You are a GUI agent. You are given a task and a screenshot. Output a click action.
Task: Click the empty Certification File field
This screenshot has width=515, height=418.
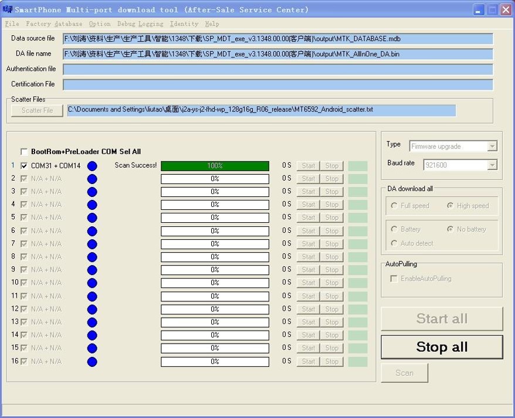pyautogui.click(x=278, y=84)
